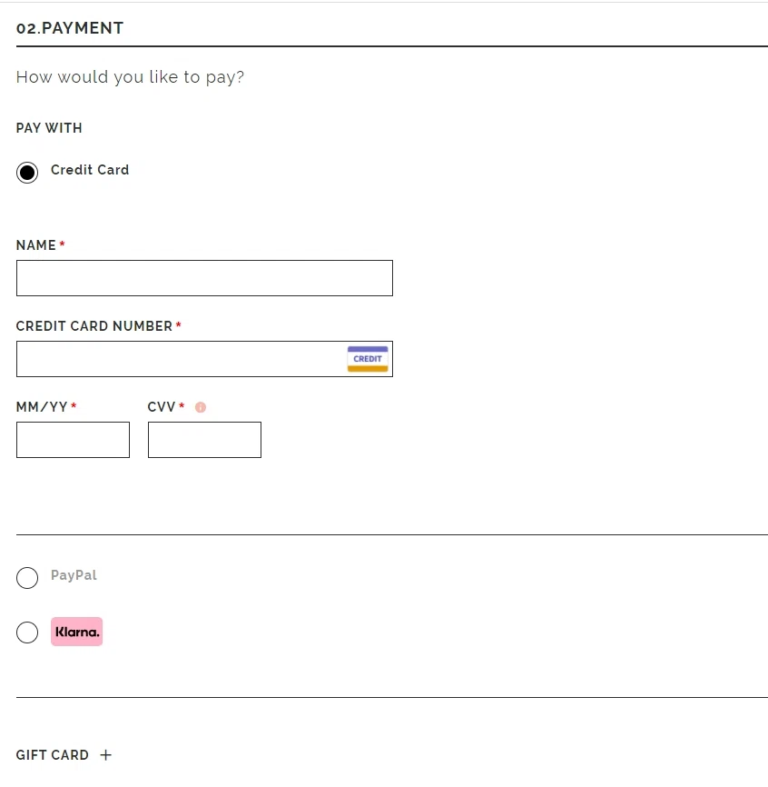Click the NAME field label
Image resolution: width=768 pixels, height=787 pixels.
tap(36, 245)
